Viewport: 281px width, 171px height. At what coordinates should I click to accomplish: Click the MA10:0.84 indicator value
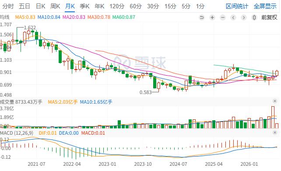pos(49,17)
